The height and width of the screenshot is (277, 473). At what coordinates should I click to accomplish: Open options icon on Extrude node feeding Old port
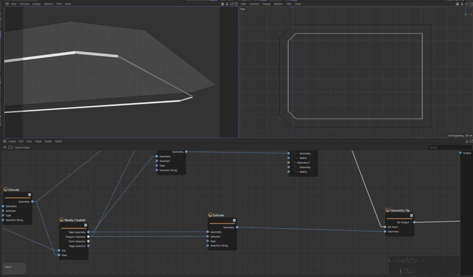click(29, 195)
